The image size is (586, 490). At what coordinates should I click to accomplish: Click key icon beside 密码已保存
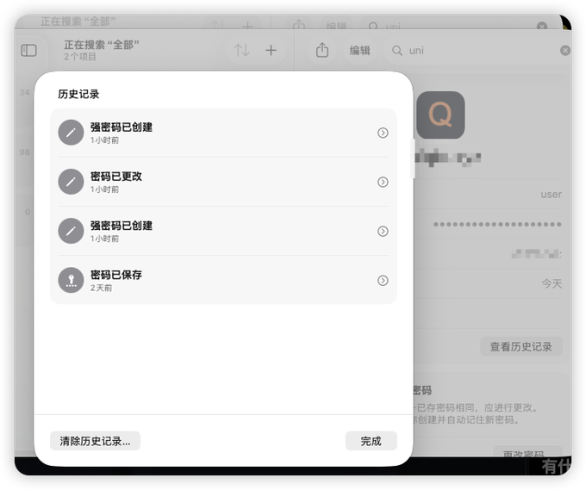click(71, 280)
